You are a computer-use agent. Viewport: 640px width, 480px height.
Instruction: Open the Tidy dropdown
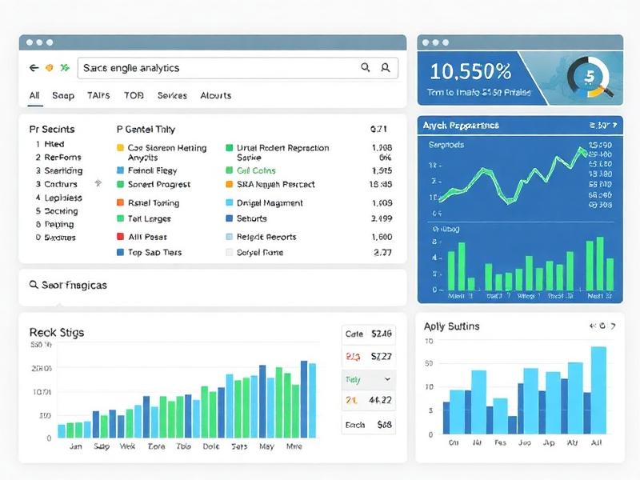click(368, 379)
